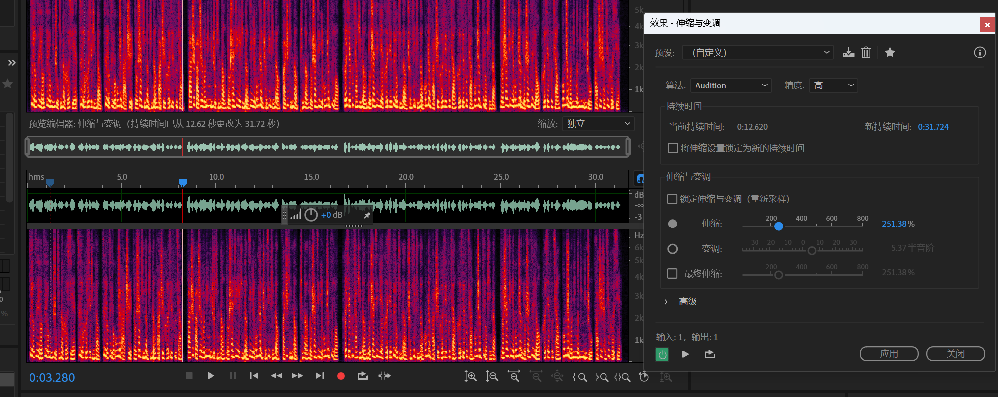Preview the effect with the dialog play button
Image resolution: width=998 pixels, height=397 pixels.
[685, 354]
